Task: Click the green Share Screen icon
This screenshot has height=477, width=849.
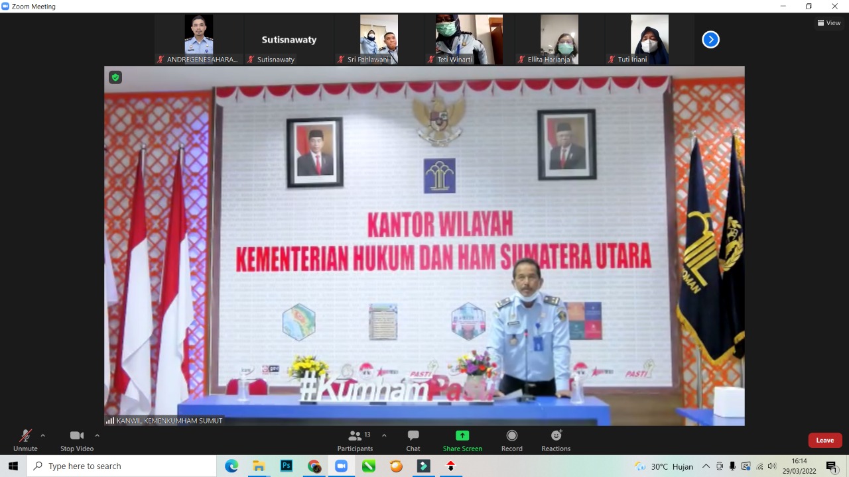Action: pyautogui.click(x=462, y=435)
